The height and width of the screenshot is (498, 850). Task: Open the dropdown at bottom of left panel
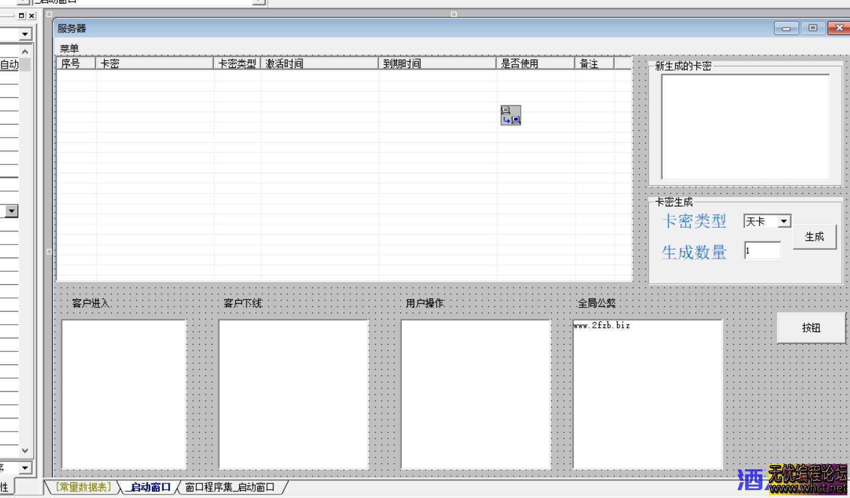coord(25,468)
